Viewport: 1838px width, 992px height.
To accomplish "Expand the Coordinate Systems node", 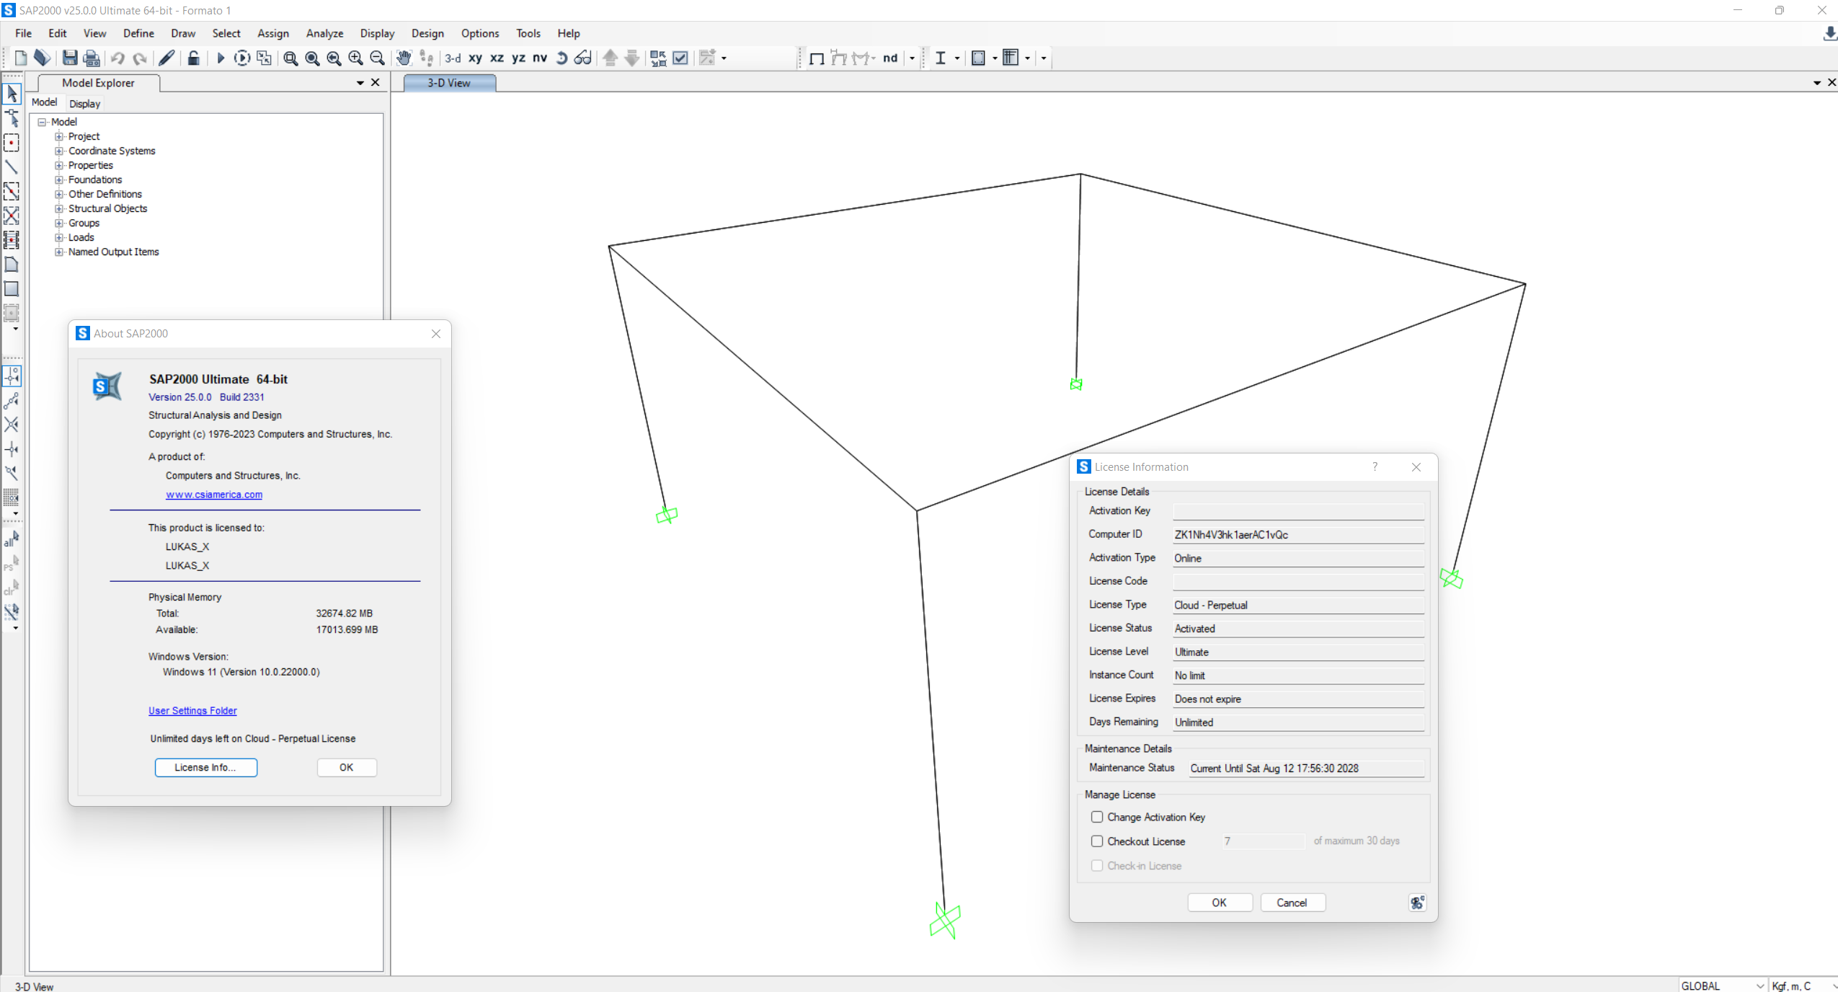I will (59, 151).
